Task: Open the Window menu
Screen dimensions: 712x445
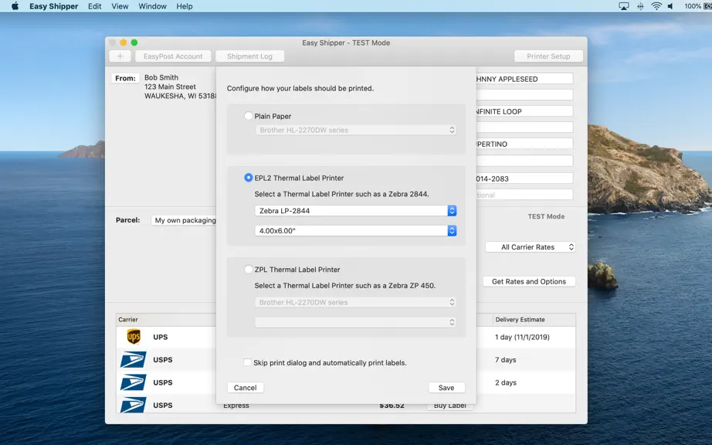Action: pyautogui.click(x=152, y=6)
